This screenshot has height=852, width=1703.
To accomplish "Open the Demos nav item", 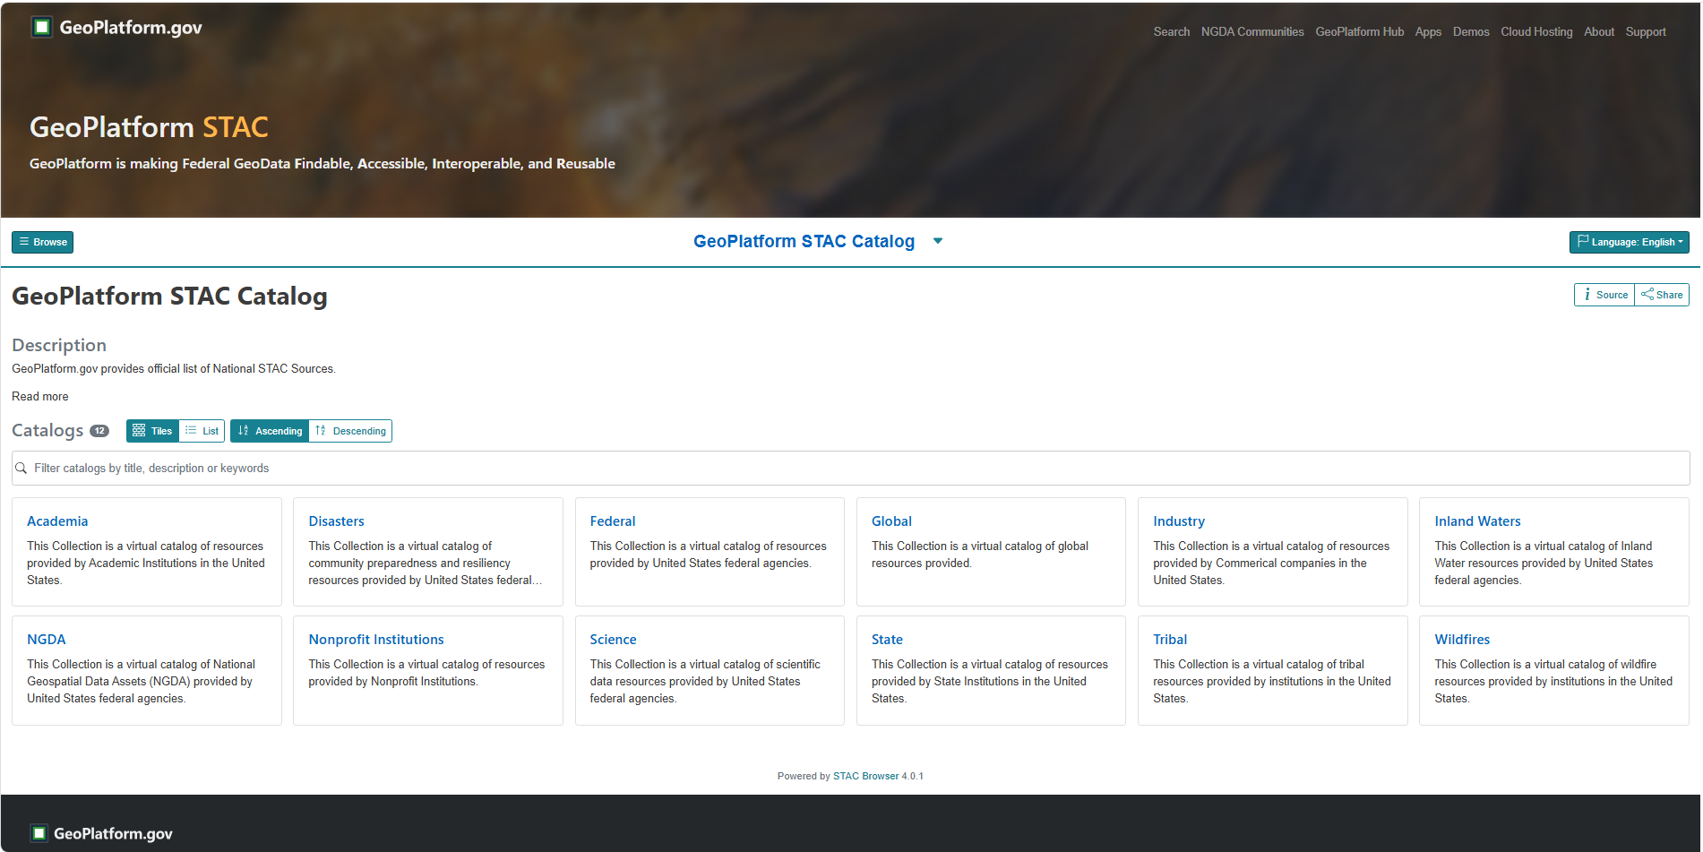I will click(1471, 31).
